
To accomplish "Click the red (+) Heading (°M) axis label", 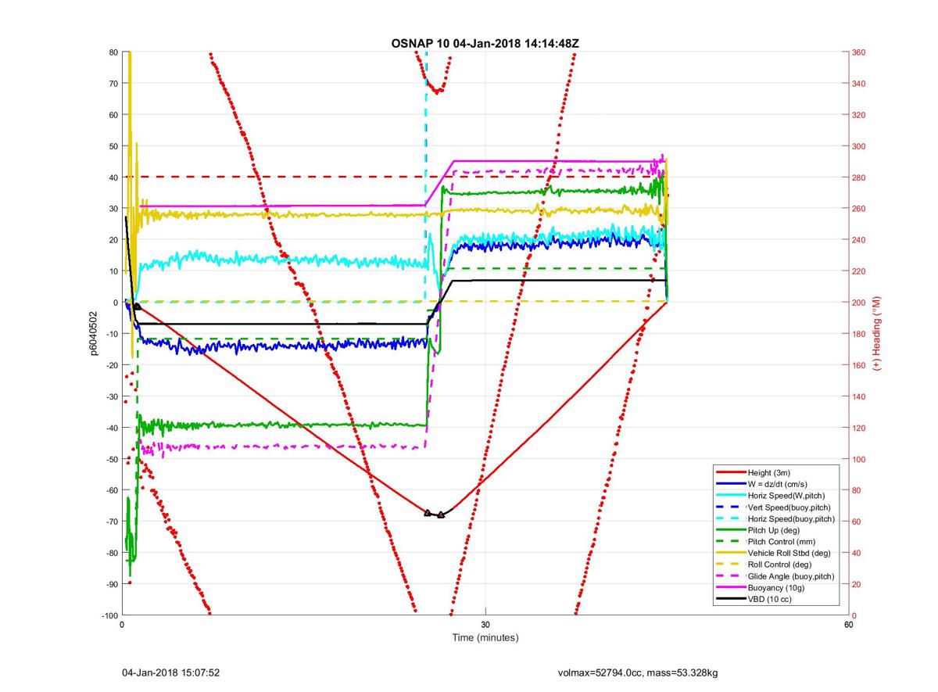I will click(877, 334).
